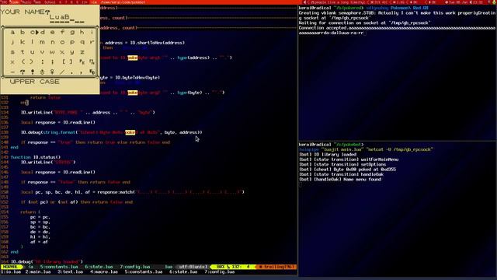Select the hyphen symbol on the name keyboard
497x280 pixels.
12,72
